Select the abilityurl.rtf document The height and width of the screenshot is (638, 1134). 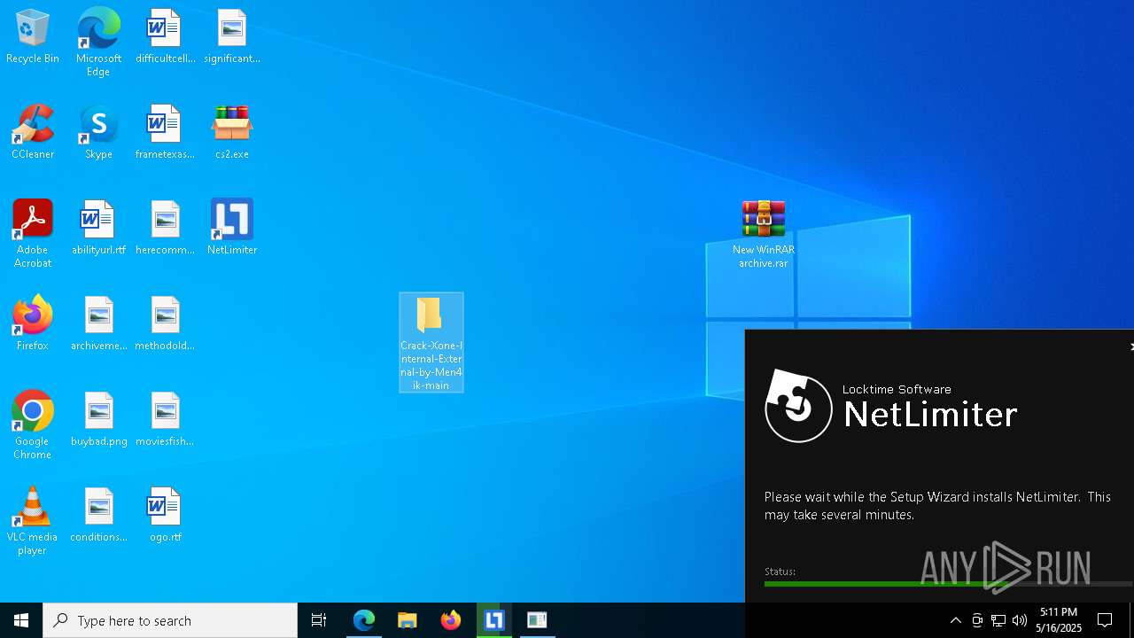click(x=98, y=229)
